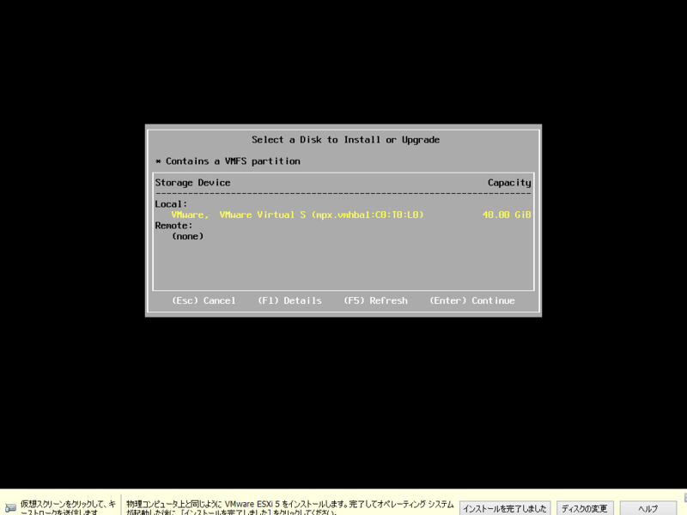
Task: Click the '(none)' remote entry
Action: tap(187, 236)
